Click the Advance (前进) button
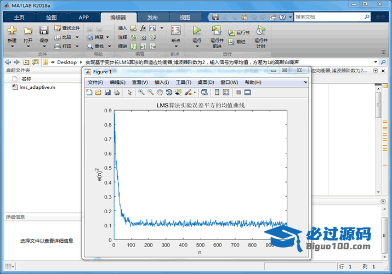This screenshot has height=274, width=392. point(237,42)
